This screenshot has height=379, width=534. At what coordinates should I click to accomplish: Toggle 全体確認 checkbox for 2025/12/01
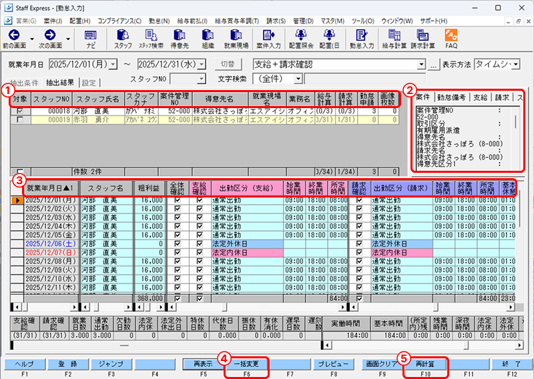tap(178, 200)
